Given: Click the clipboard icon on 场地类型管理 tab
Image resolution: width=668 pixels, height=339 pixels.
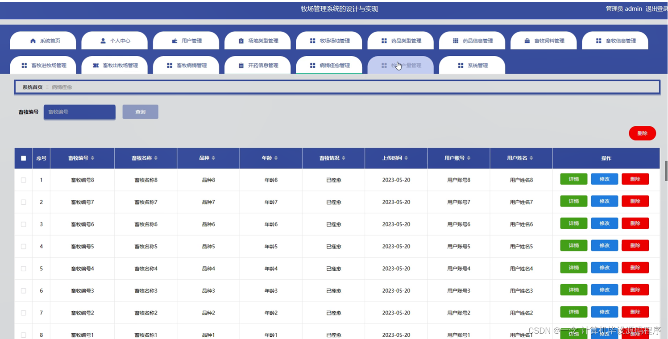Looking at the screenshot, I should click(241, 41).
